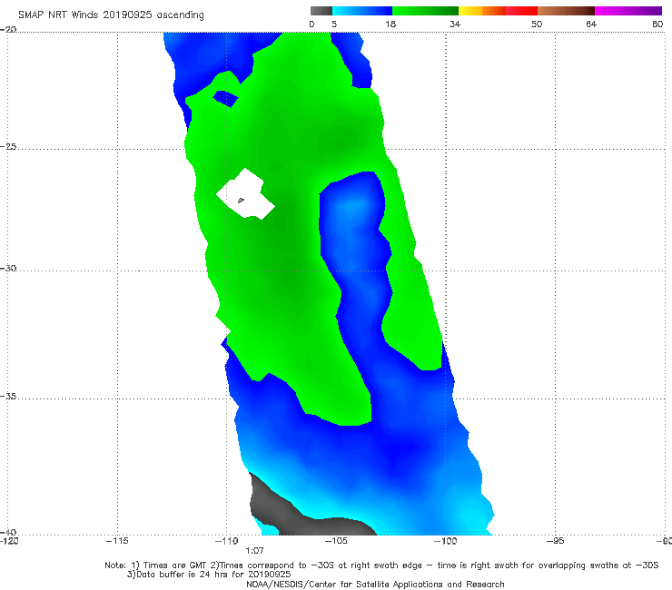
Task: Click the note line 'Data buffer is 24 hrs for 20190925'
Action: click(209, 575)
